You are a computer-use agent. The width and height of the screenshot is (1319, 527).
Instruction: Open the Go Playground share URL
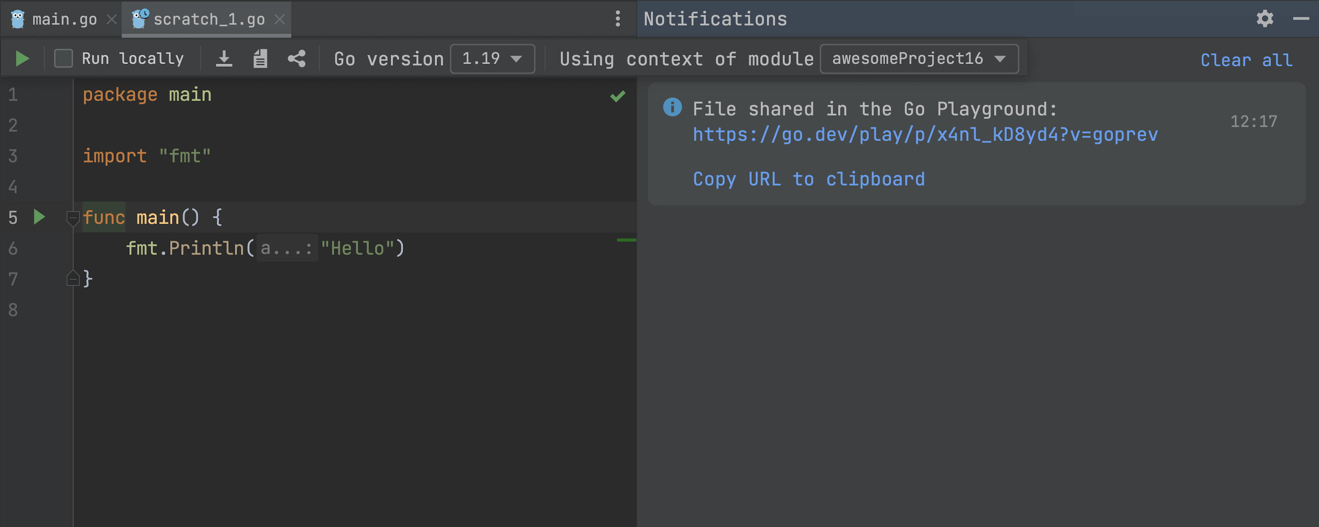click(x=925, y=134)
